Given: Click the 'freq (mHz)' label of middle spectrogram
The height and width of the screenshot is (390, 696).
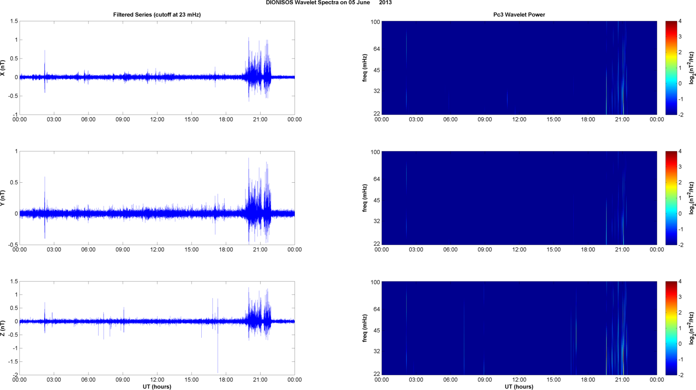Looking at the screenshot, I should 365,198.
